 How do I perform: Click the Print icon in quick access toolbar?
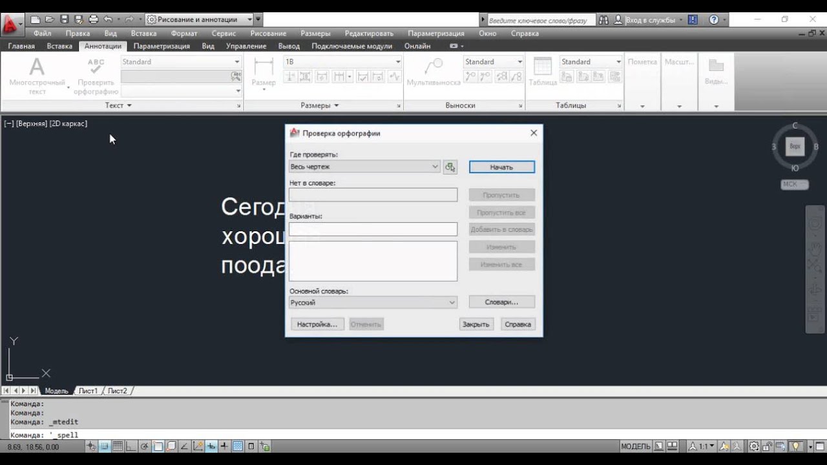[x=94, y=20]
